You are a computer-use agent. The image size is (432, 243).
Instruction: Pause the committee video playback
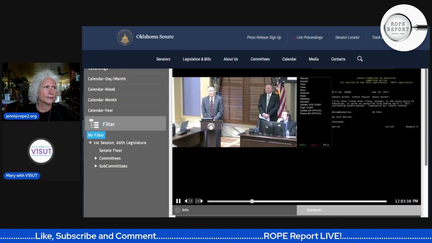coord(178,201)
